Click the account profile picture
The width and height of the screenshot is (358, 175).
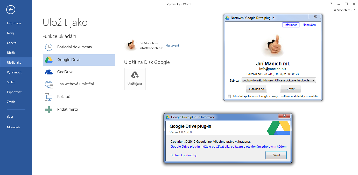point(131,44)
